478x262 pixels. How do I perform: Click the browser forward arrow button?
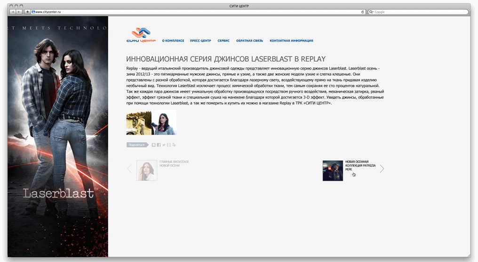click(x=19, y=12)
